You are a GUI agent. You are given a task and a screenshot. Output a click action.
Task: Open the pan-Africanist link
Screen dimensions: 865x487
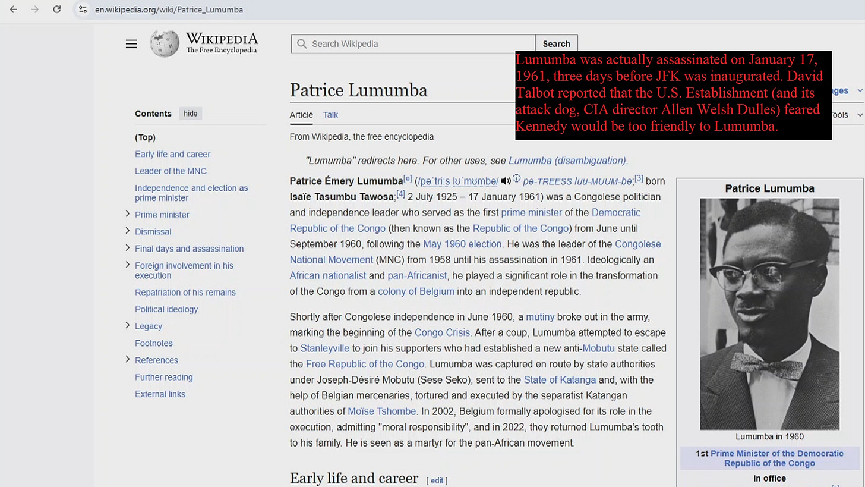pos(417,275)
